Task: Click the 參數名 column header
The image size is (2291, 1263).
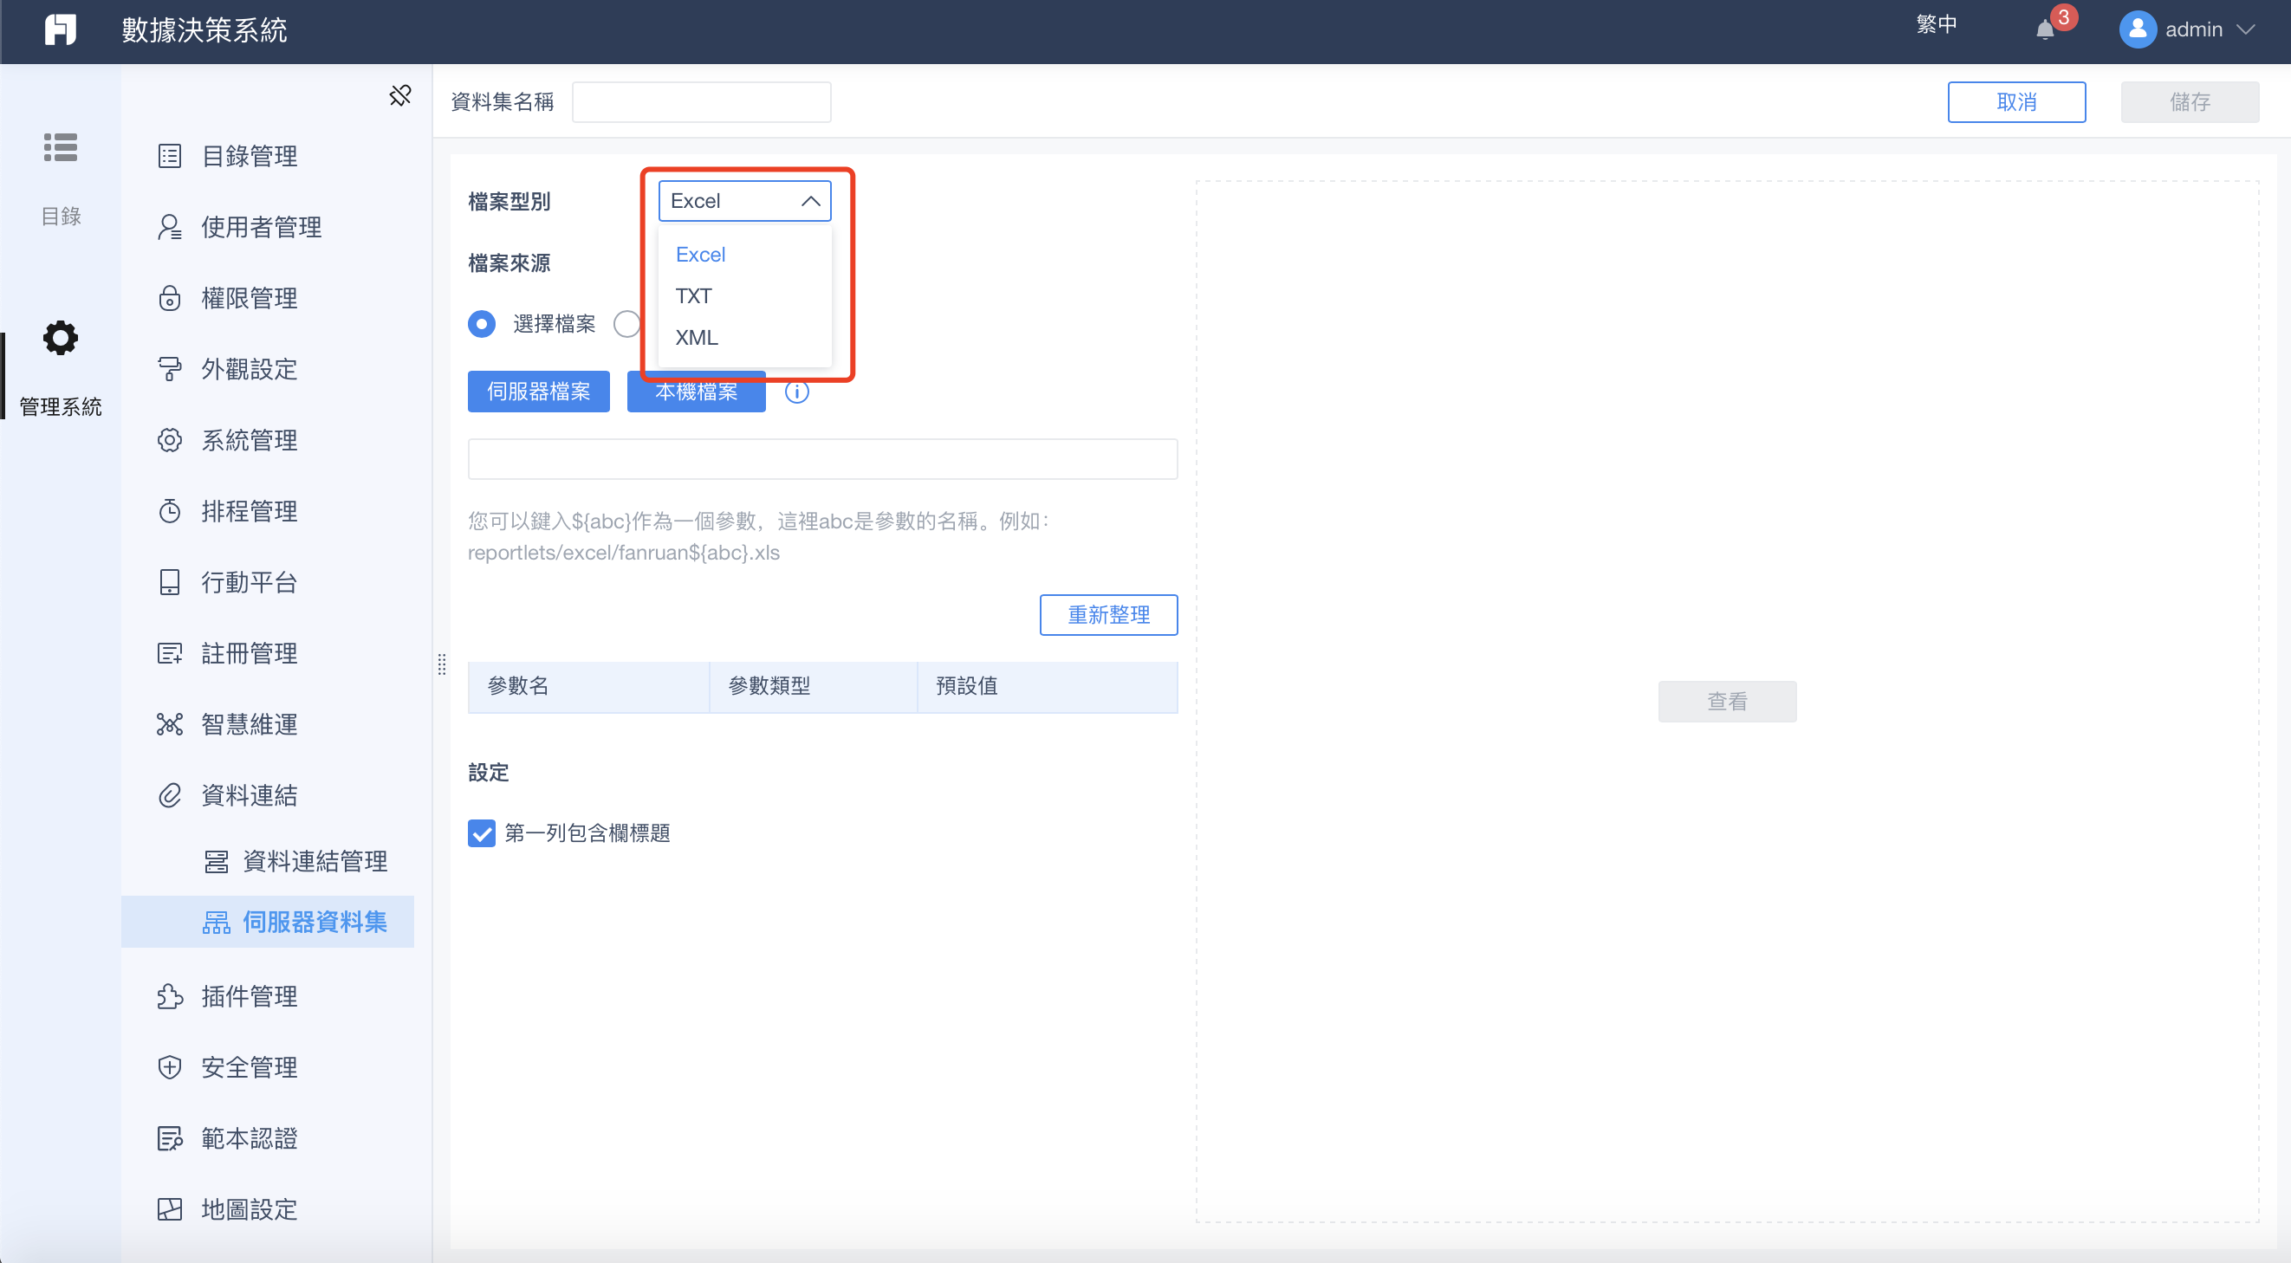Action: [x=588, y=686]
